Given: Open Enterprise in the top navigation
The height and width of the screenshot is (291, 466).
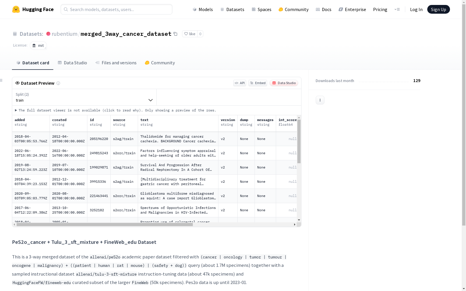Looking at the screenshot, I should [x=352, y=9].
